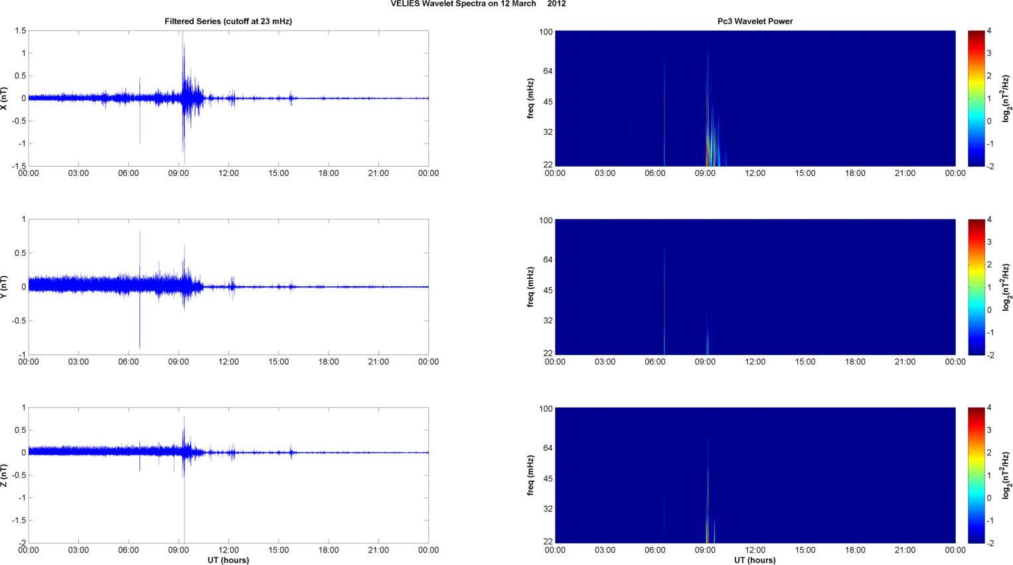Click the X wavelet power hotspot near 09:00

708,149
